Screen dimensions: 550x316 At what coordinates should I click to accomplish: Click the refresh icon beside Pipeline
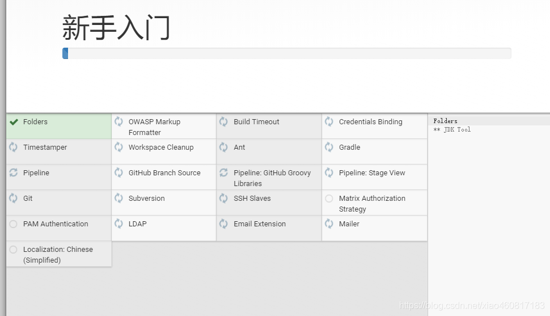[14, 172]
